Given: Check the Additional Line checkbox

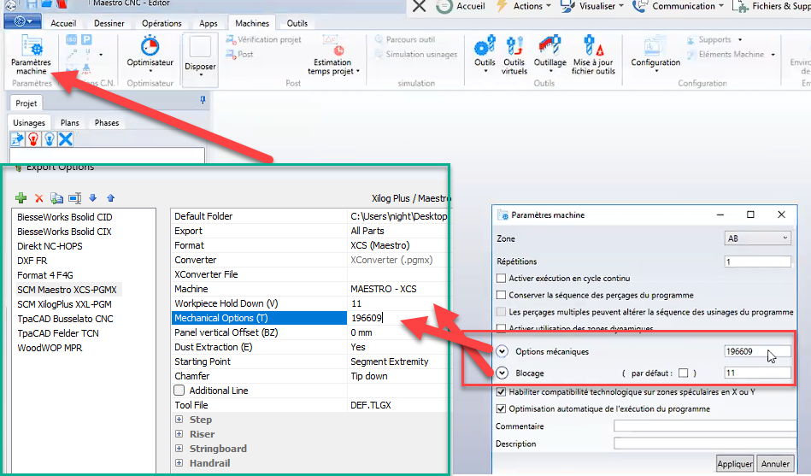Looking at the screenshot, I should pyautogui.click(x=179, y=390).
